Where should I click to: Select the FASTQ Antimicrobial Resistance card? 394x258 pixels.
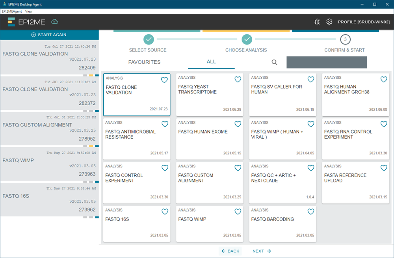tap(137, 139)
